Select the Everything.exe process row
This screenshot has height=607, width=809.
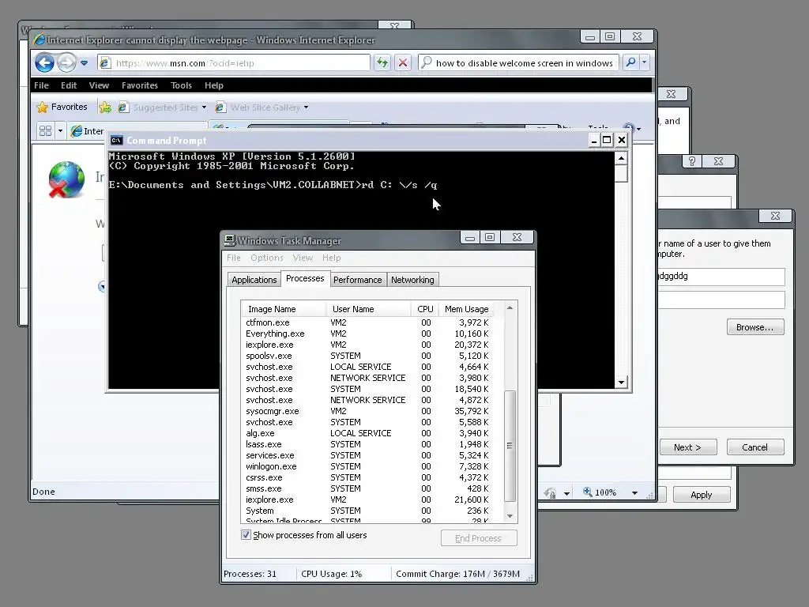click(x=367, y=334)
